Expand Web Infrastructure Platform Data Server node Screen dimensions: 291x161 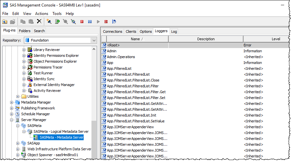pos(18,149)
